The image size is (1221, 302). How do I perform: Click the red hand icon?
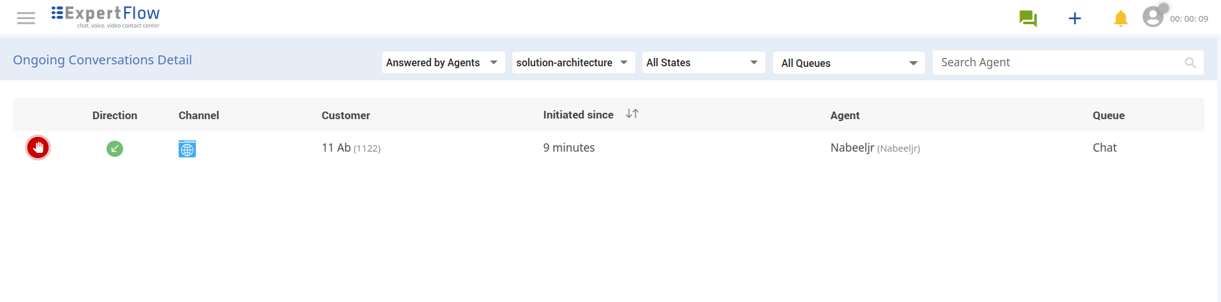coord(38,148)
